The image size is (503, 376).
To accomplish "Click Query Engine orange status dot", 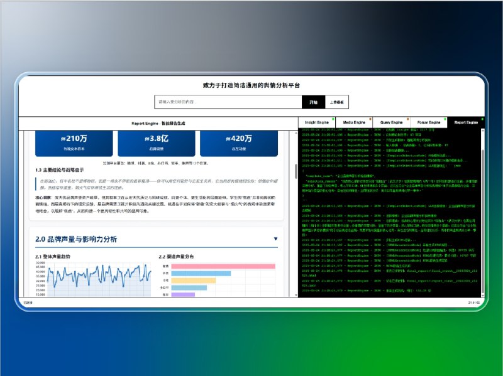I will [408, 119].
